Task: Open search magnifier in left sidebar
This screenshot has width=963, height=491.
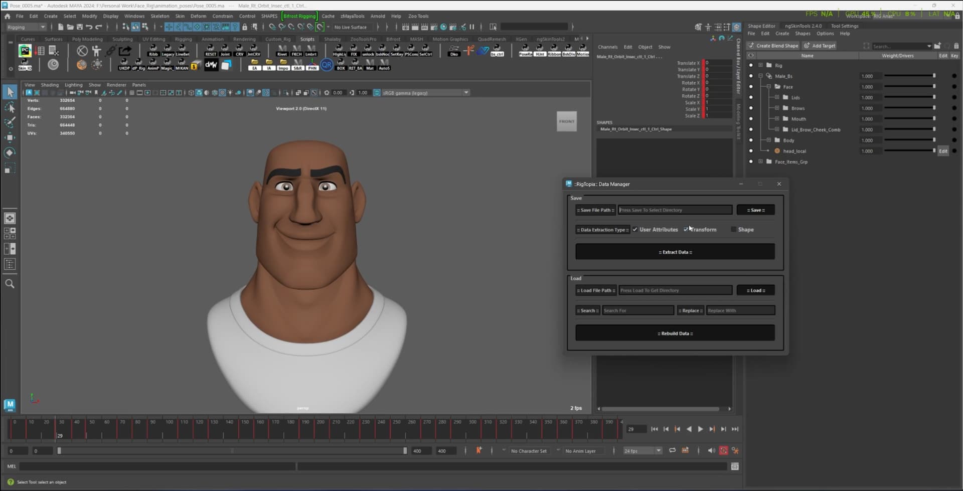Action: point(10,284)
